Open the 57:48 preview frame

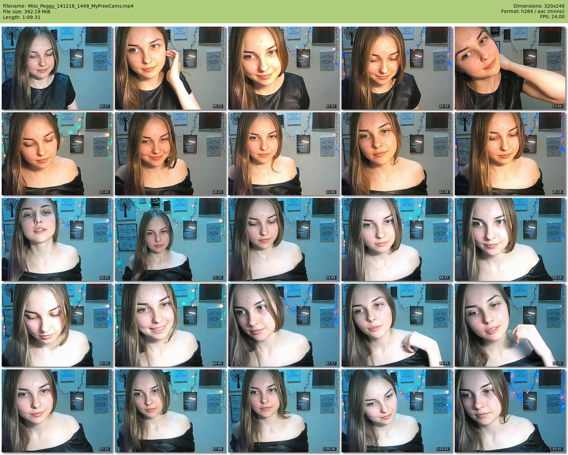pyautogui.click(x=170, y=411)
